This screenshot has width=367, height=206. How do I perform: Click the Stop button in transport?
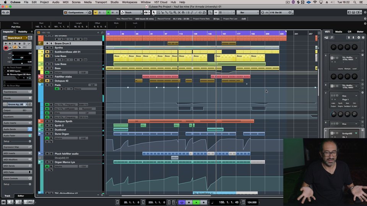click(189, 202)
